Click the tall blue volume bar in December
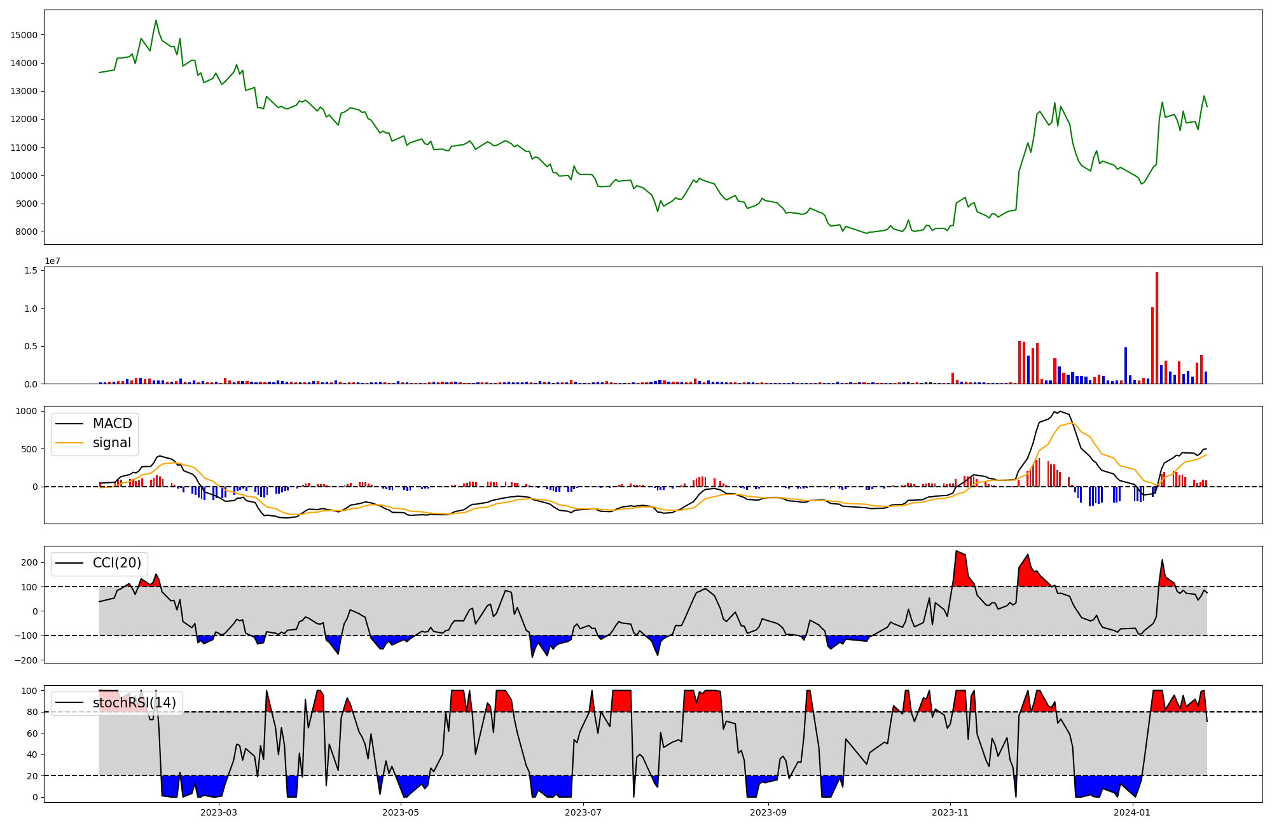Viewport: 1272px width, 827px height. 1125,365
